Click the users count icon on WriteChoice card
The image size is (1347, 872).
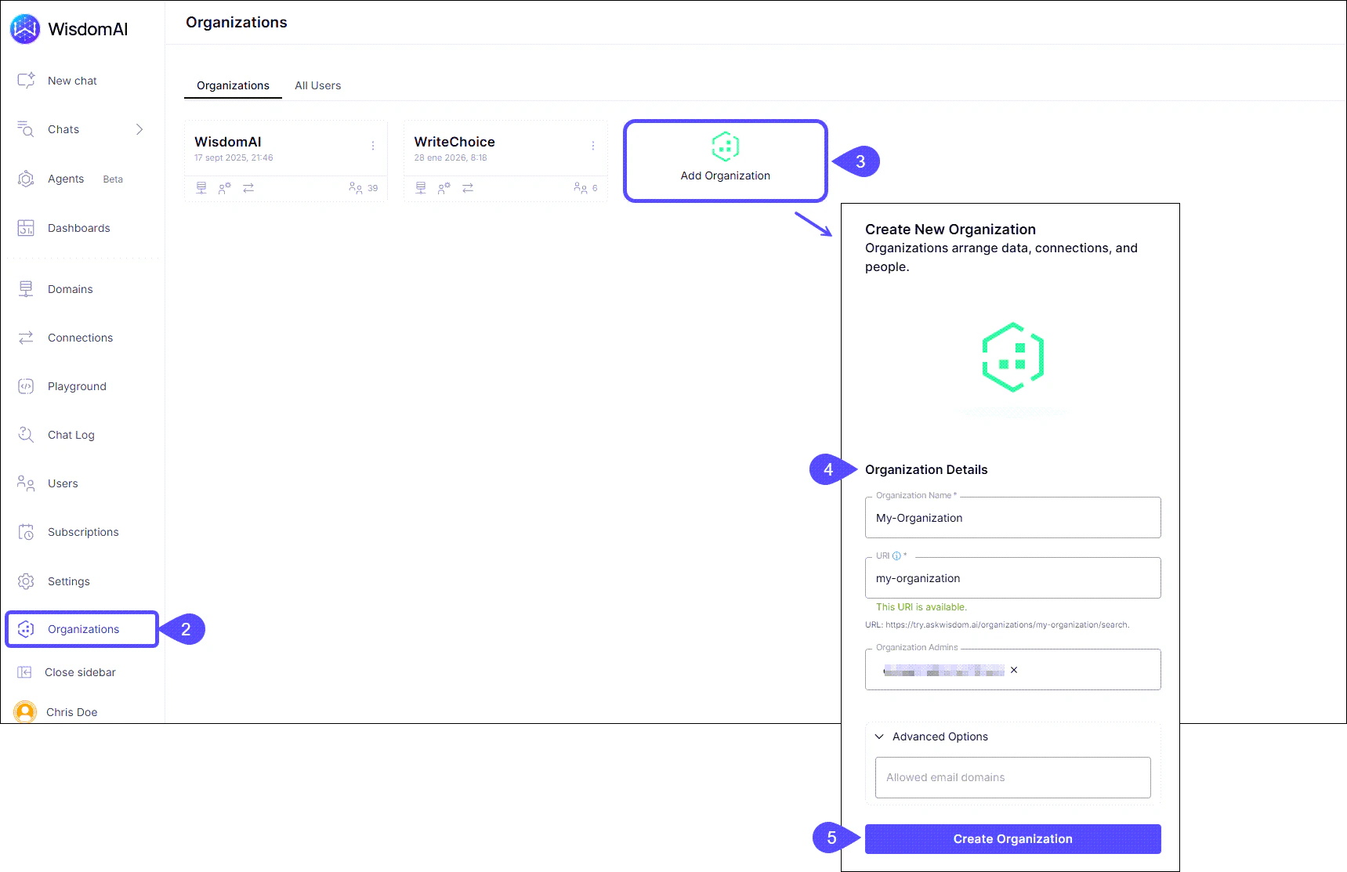tap(581, 188)
